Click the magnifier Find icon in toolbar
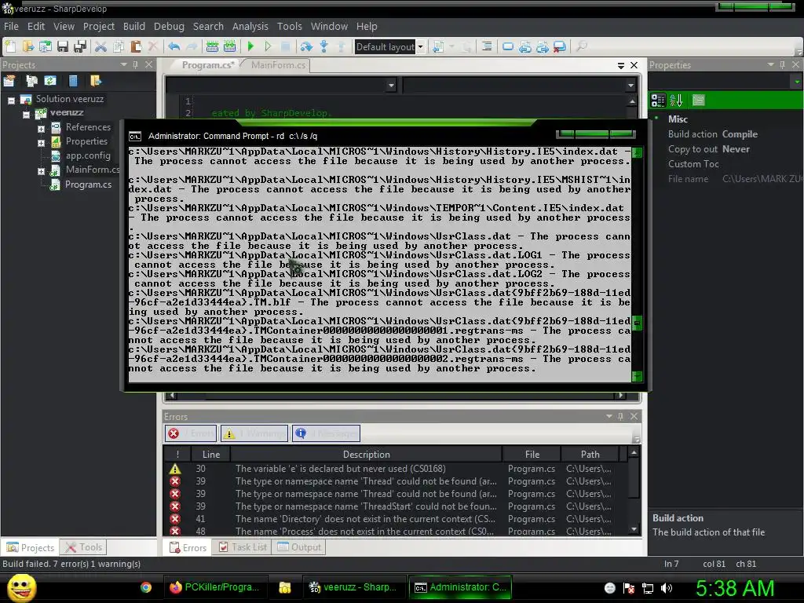The width and height of the screenshot is (804, 603). 581,46
